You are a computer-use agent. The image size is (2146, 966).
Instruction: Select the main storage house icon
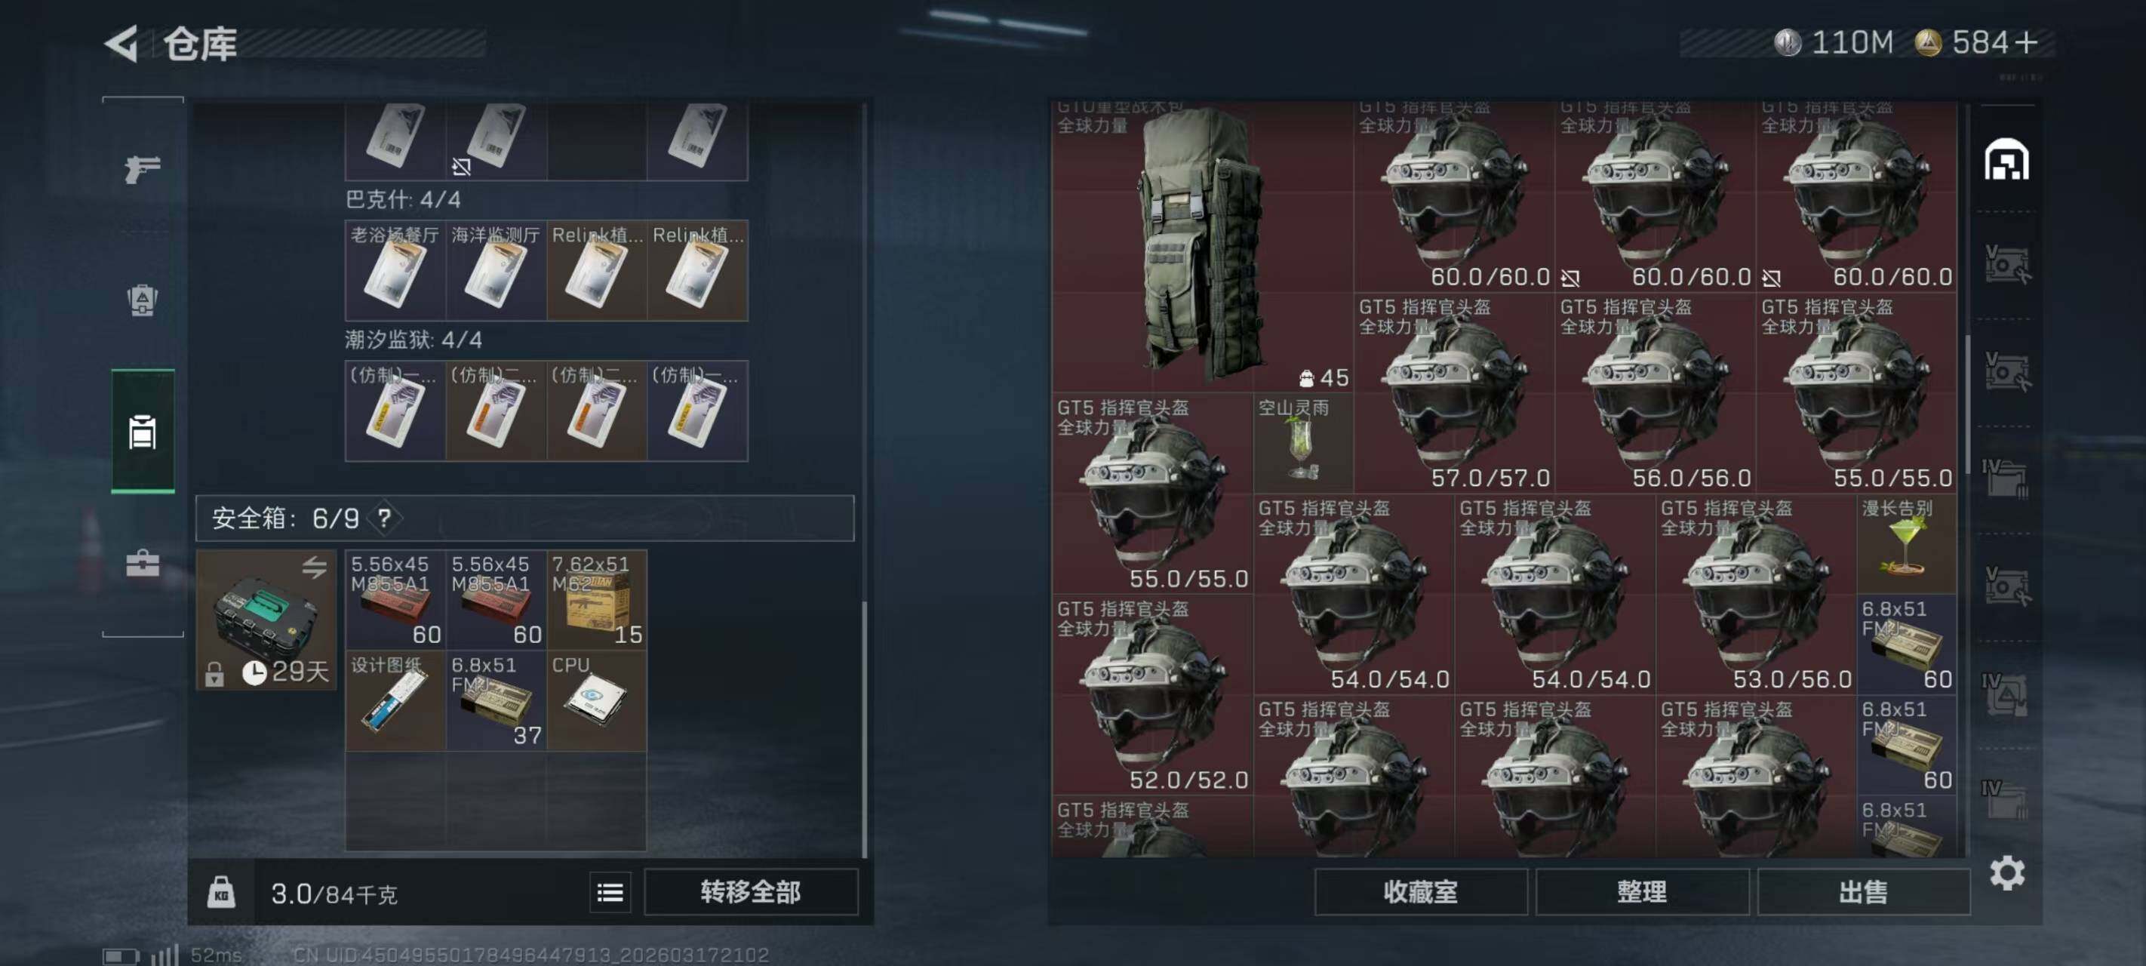click(2006, 159)
